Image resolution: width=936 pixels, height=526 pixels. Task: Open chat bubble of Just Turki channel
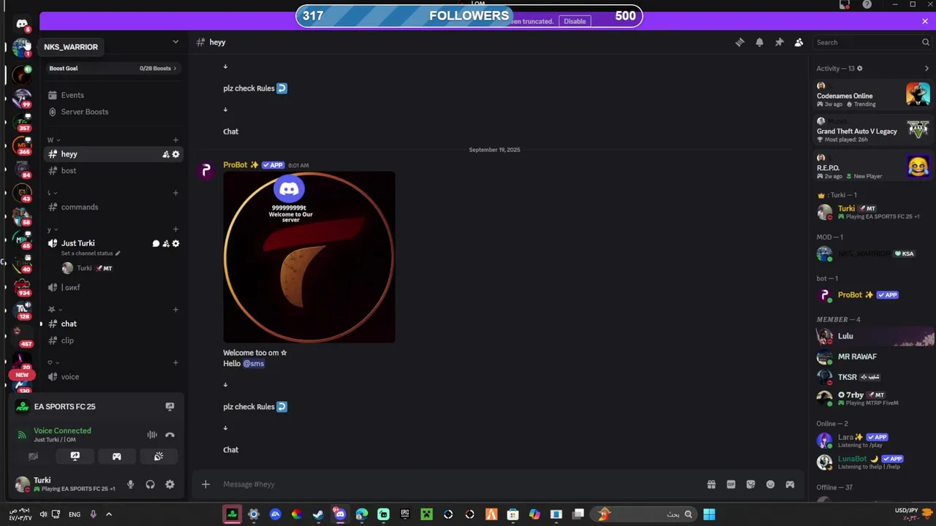coord(156,243)
